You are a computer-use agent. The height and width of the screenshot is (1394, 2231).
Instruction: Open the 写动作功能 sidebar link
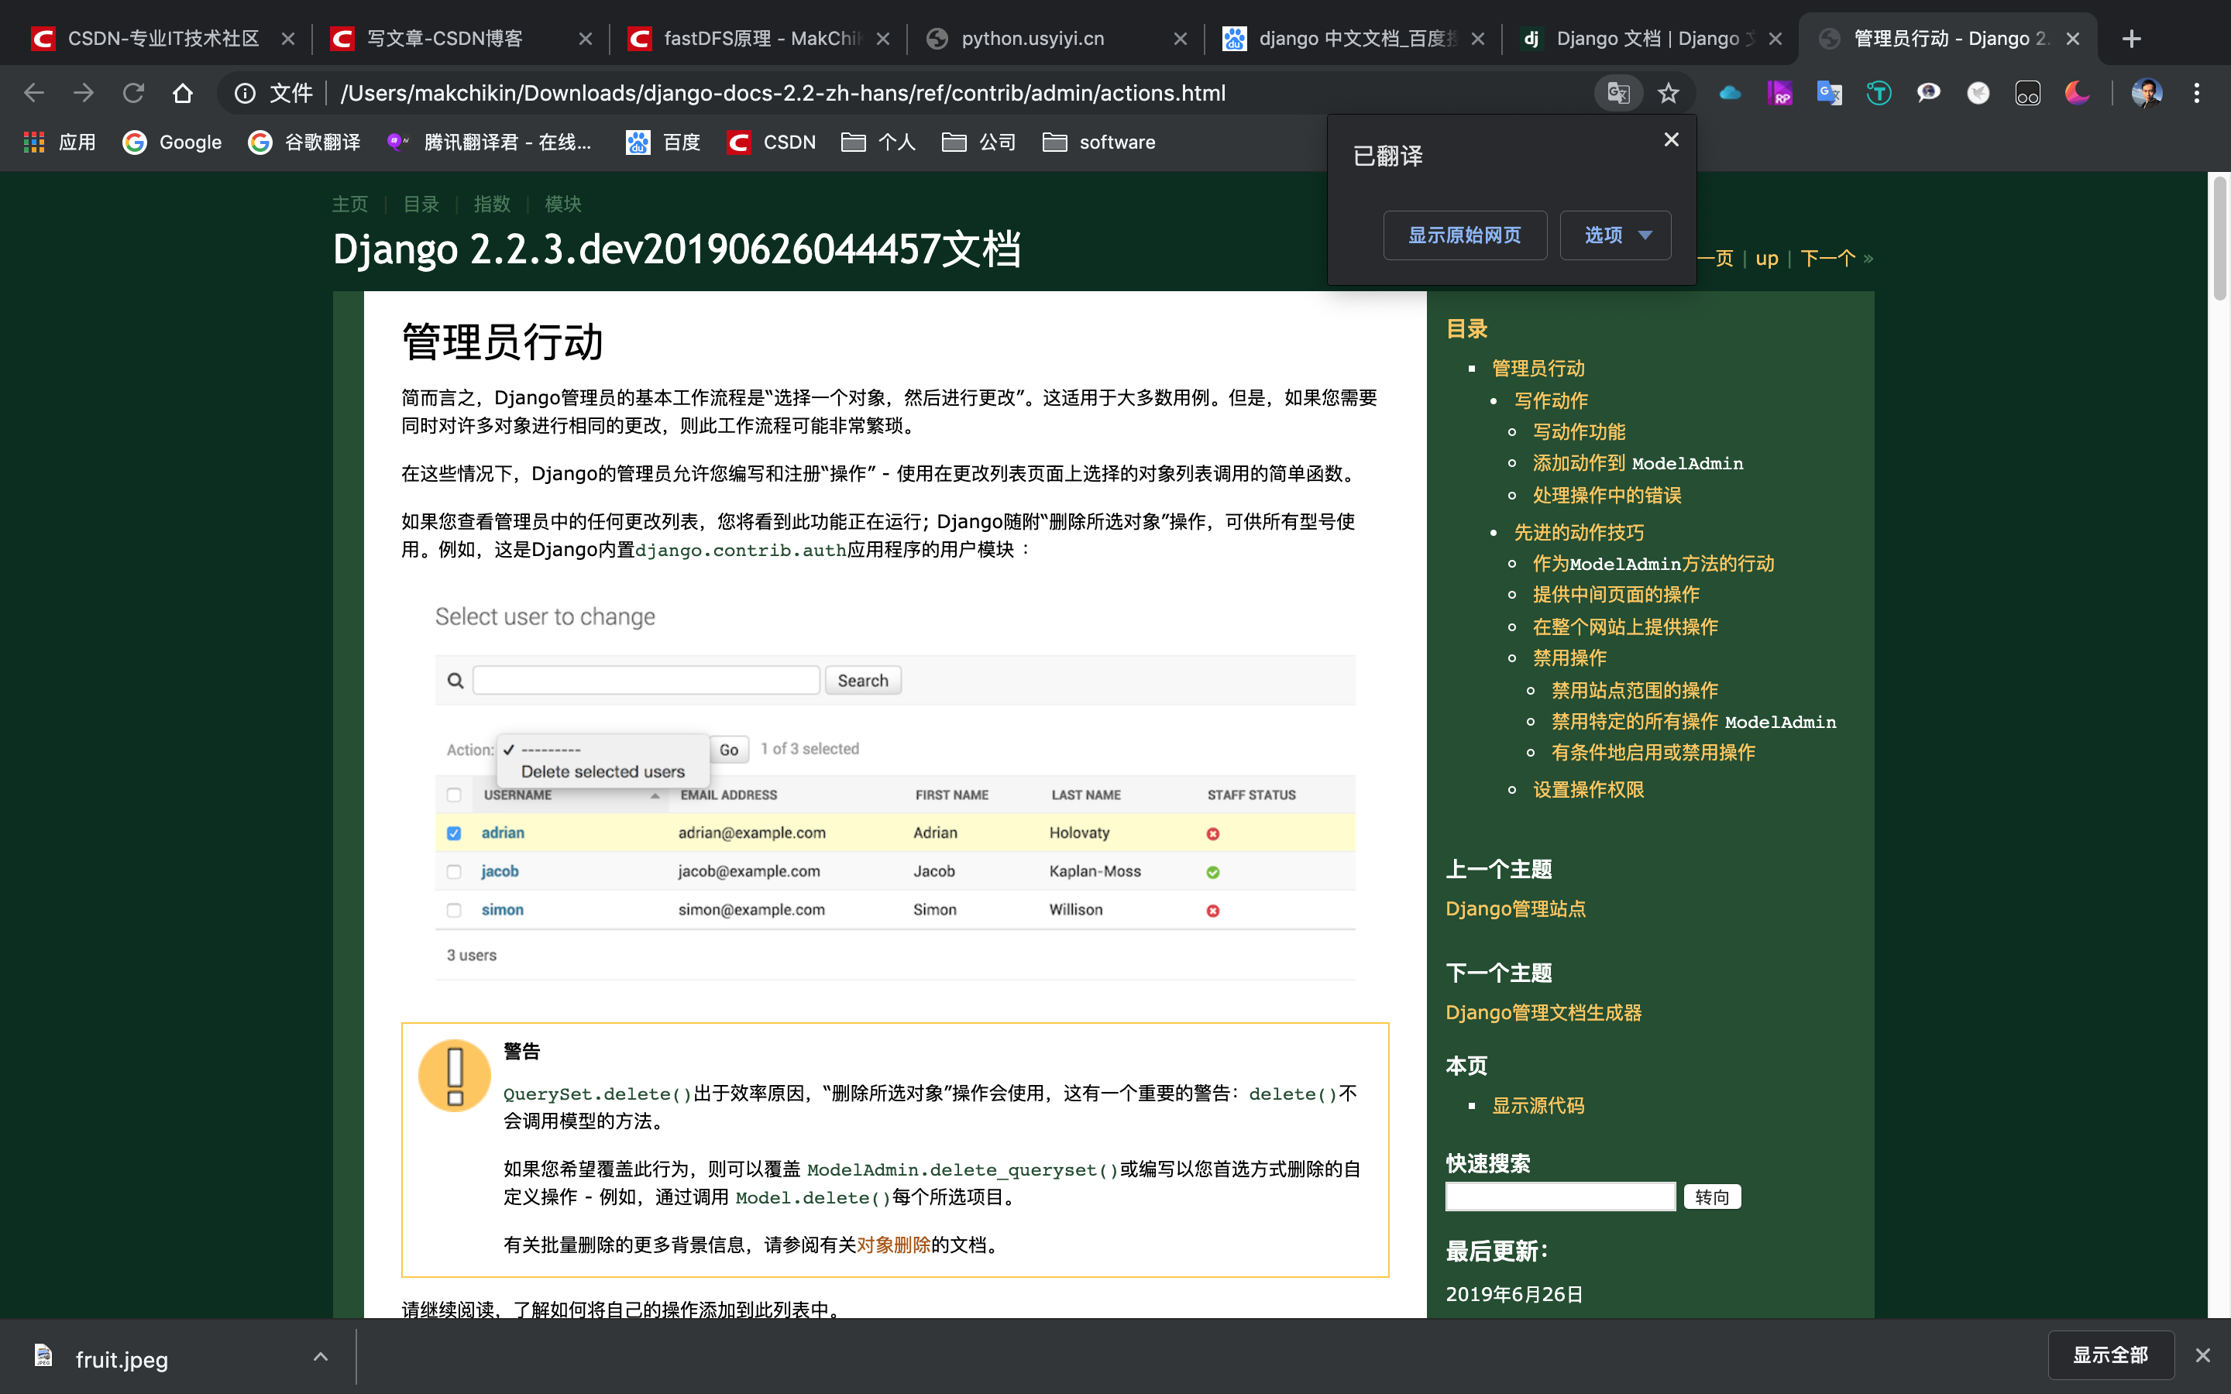(1578, 431)
